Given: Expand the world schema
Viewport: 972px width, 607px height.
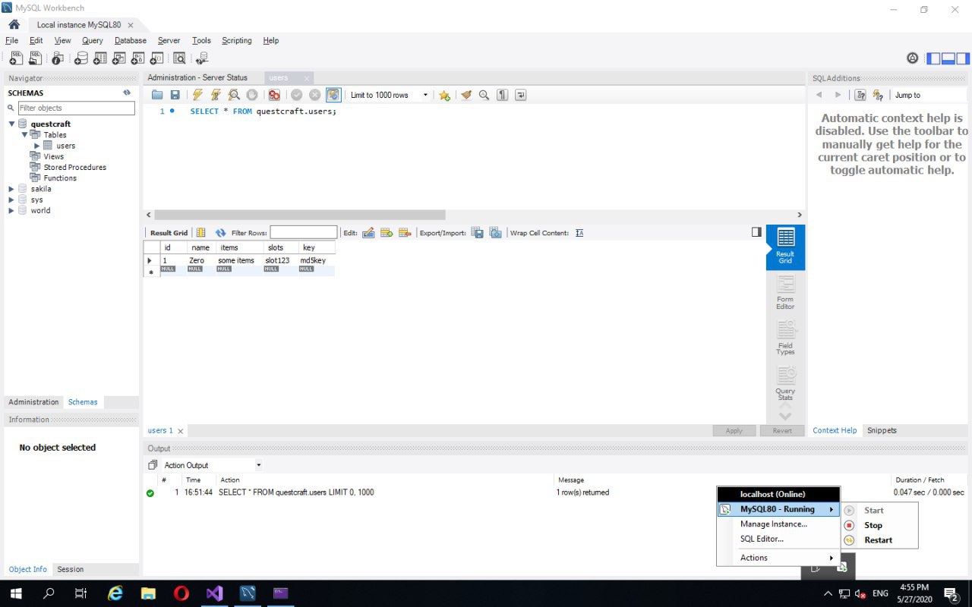Looking at the screenshot, I should coord(11,210).
